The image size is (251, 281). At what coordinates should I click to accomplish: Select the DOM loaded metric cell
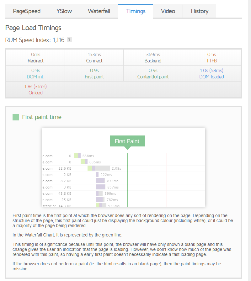[211, 73]
